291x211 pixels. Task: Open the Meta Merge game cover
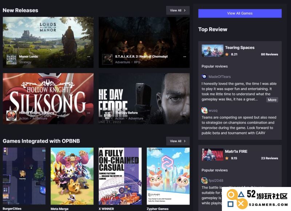(72, 176)
